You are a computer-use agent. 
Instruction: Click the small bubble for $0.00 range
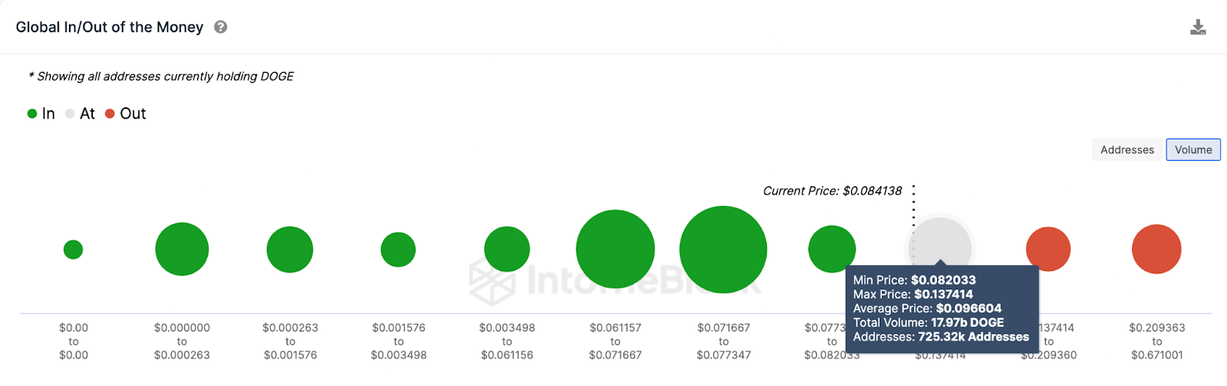coord(73,249)
